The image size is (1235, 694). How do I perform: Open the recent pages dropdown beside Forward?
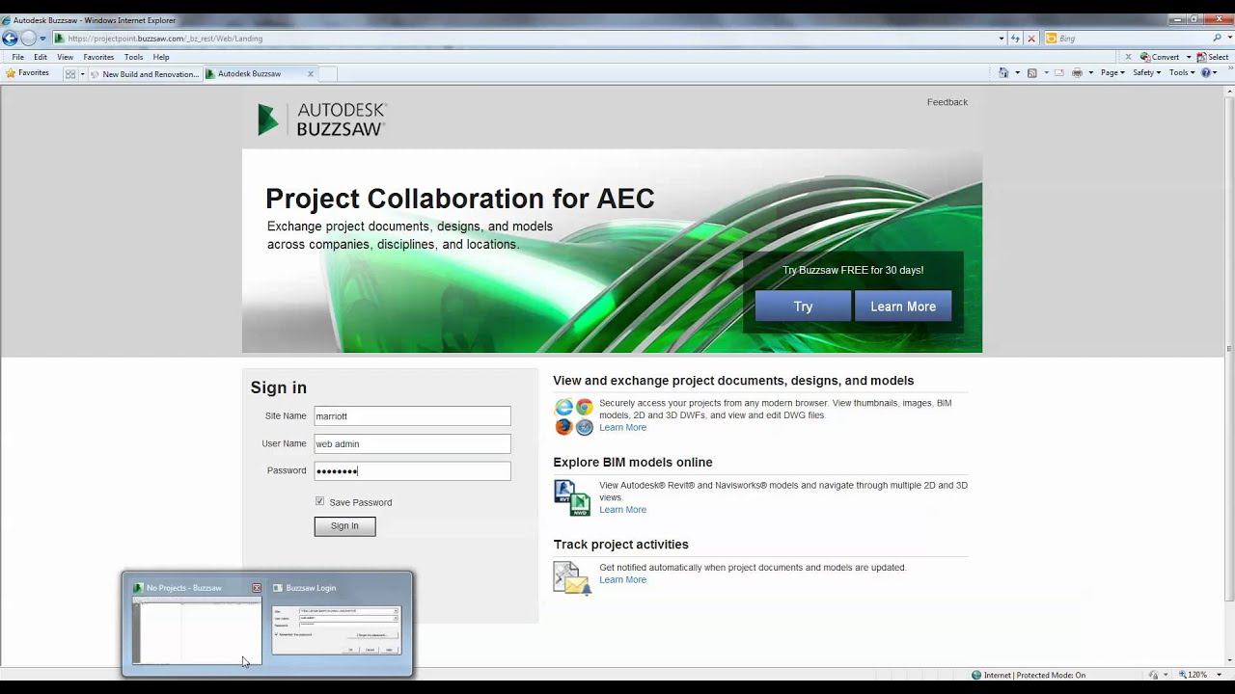(x=42, y=39)
